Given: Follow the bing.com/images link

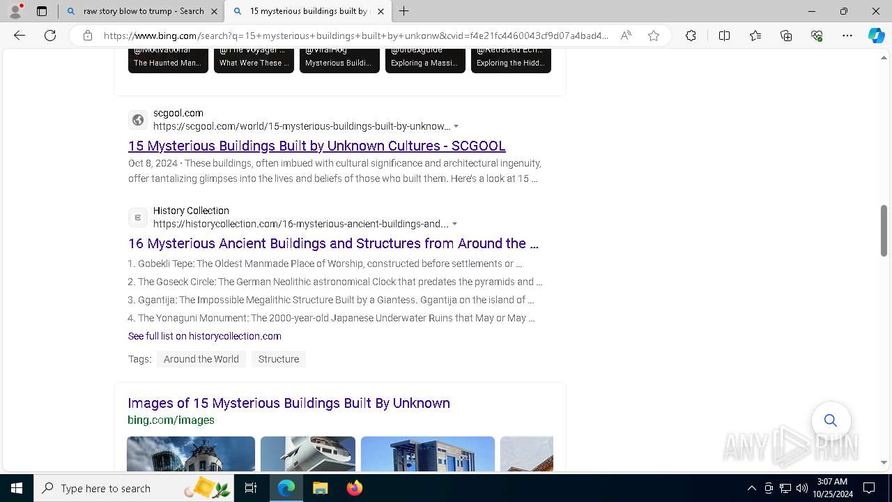Looking at the screenshot, I should 171,420.
